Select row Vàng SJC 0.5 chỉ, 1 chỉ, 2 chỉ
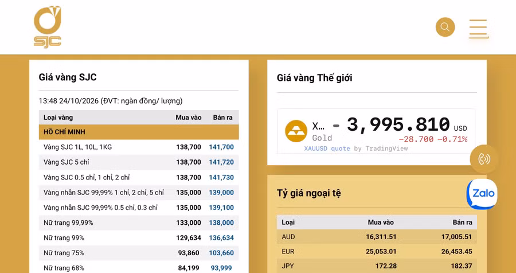Viewport: 516px width, 273px height. [139, 177]
